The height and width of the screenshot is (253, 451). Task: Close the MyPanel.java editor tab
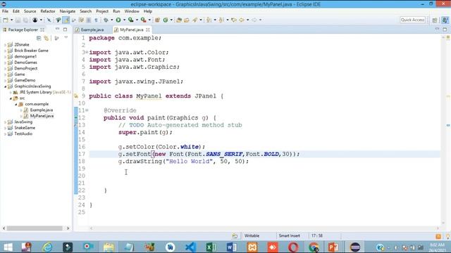(x=148, y=30)
